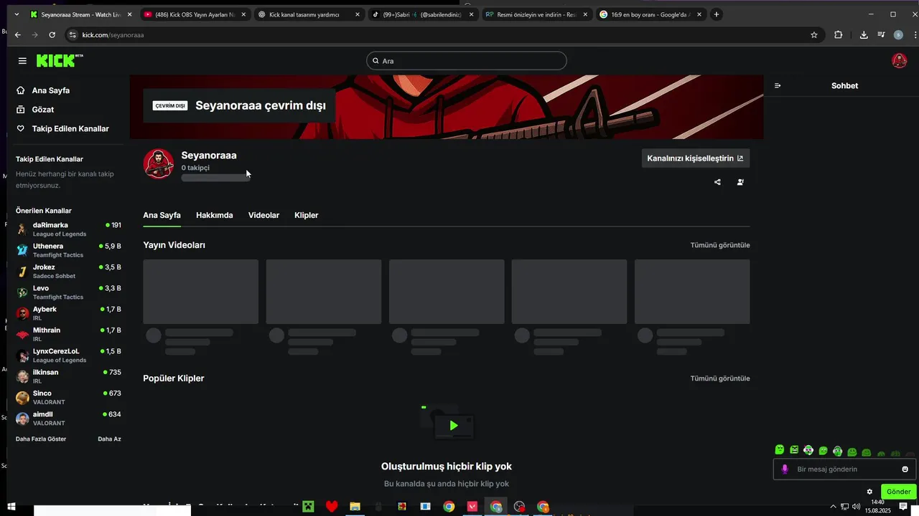
Task: Insert the first green emote in chat
Action: tap(780, 450)
